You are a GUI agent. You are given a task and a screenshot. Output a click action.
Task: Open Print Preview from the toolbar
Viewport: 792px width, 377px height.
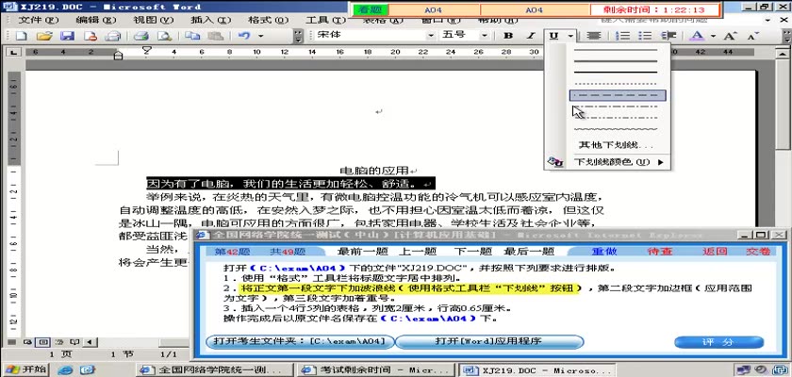coord(164,36)
